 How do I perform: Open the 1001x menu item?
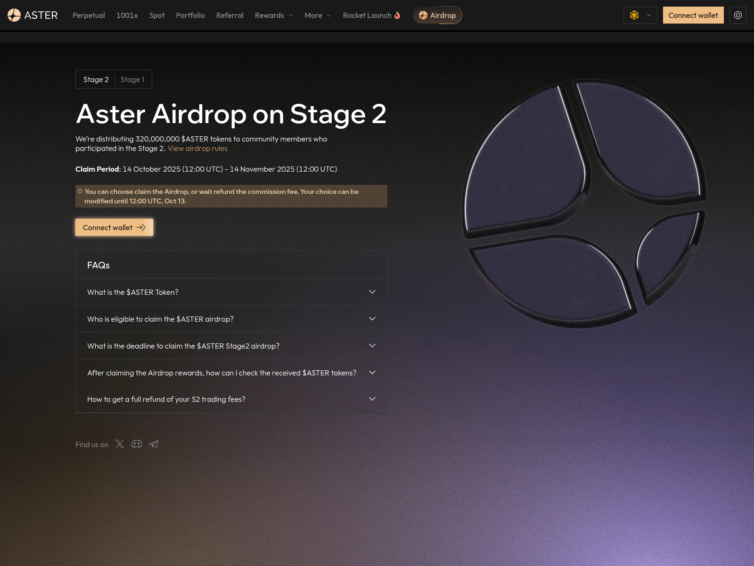[x=127, y=15]
